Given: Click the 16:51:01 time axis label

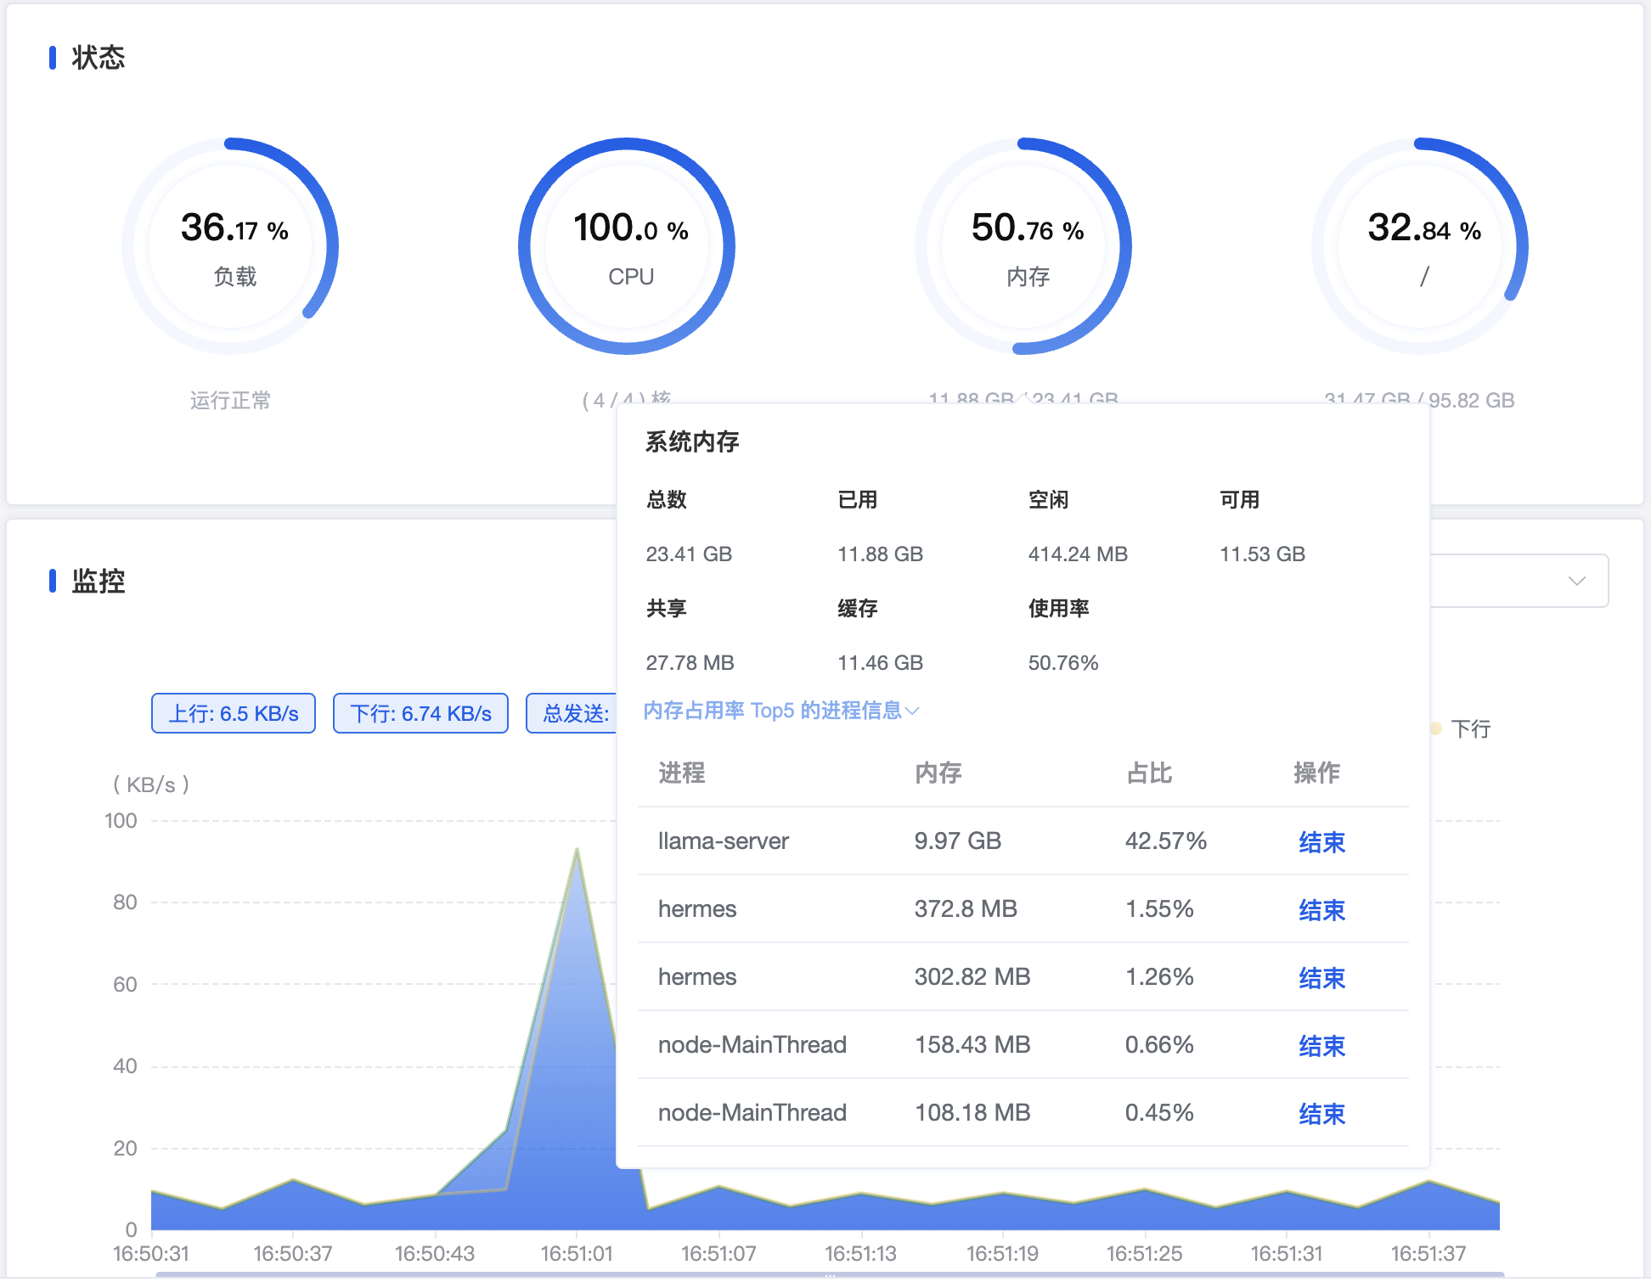Looking at the screenshot, I should point(577,1253).
